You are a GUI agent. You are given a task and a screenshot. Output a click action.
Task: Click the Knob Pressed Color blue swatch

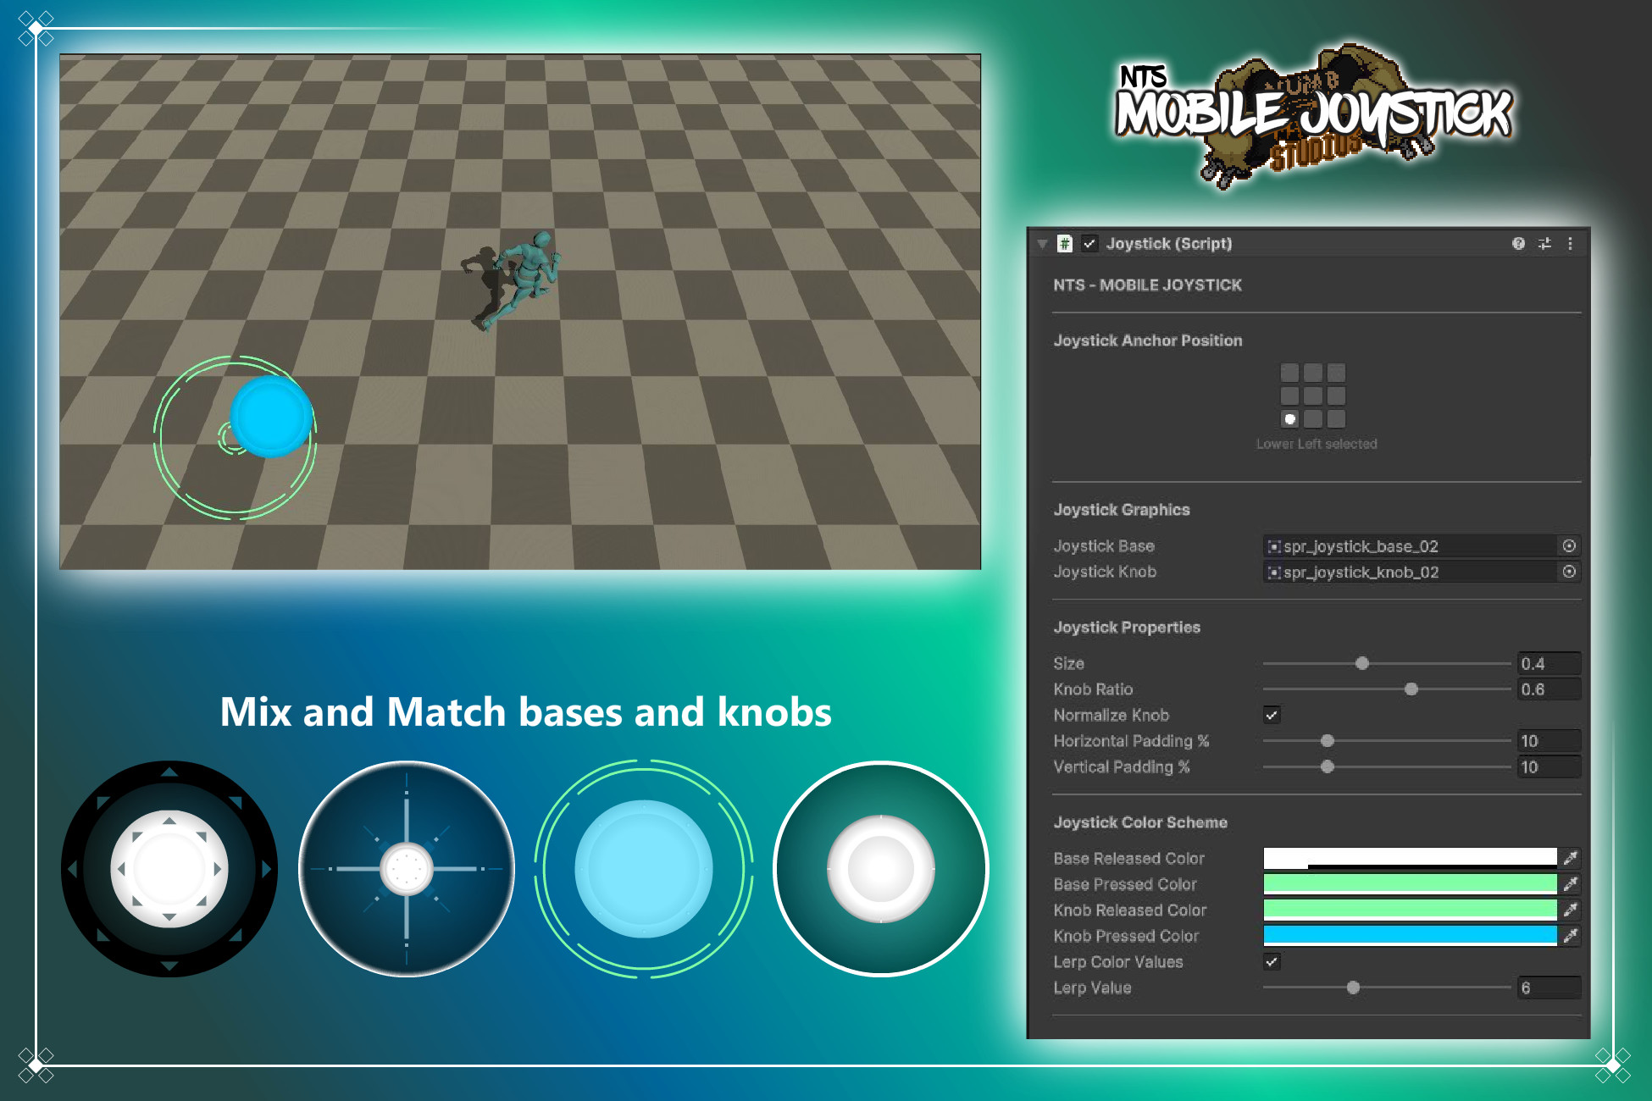point(1409,935)
